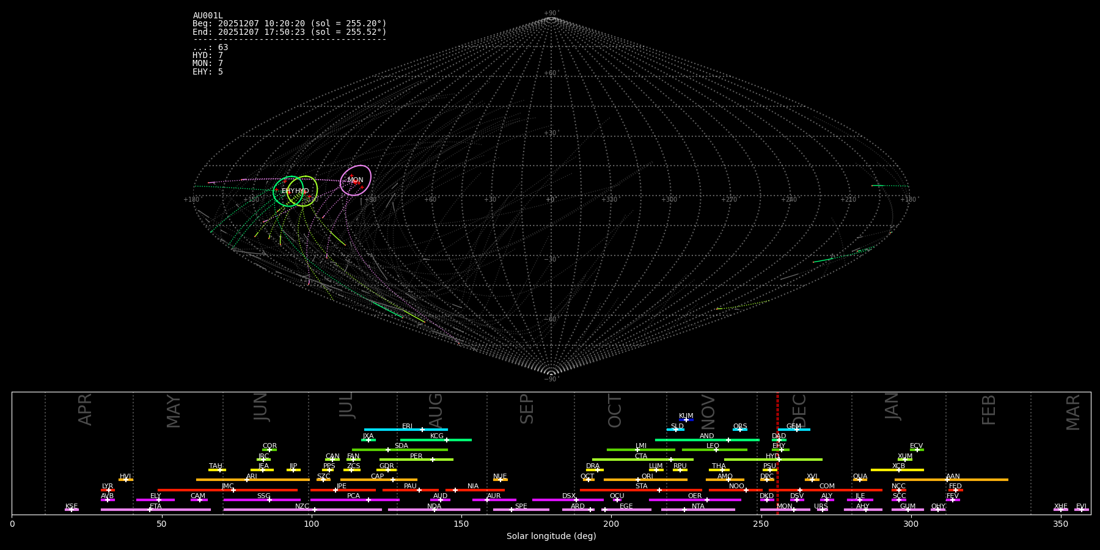Click the EHY radiant label in green circle
The image size is (1100, 550).
(x=288, y=191)
